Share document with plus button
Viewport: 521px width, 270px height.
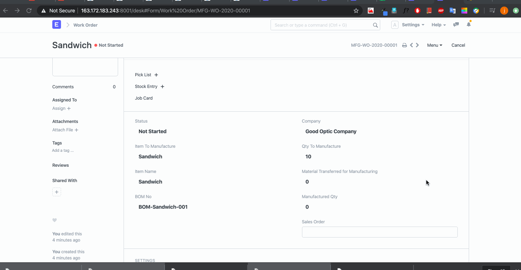[x=57, y=192]
